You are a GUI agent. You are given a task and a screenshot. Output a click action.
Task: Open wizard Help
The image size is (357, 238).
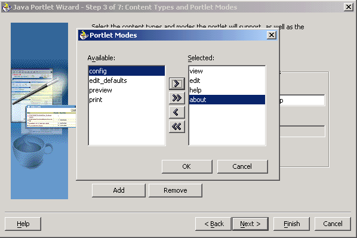click(23, 224)
